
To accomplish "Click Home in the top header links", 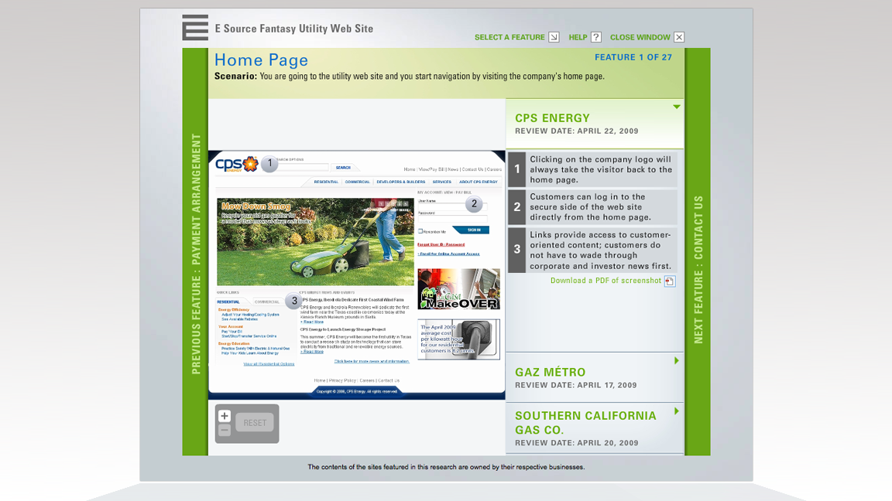I will (x=410, y=169).
